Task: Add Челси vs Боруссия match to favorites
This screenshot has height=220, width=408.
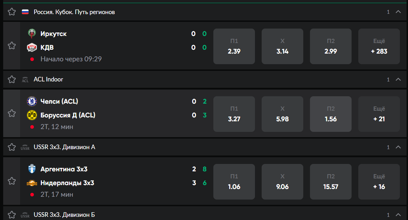Action: point(12,113)
